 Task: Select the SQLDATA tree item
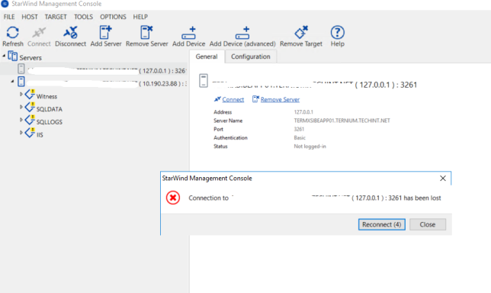(49, 109)
